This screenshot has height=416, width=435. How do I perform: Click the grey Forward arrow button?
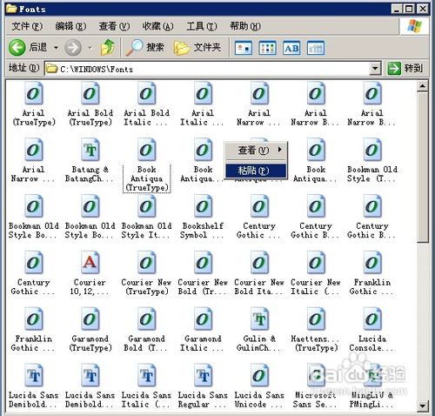point(72,47)
